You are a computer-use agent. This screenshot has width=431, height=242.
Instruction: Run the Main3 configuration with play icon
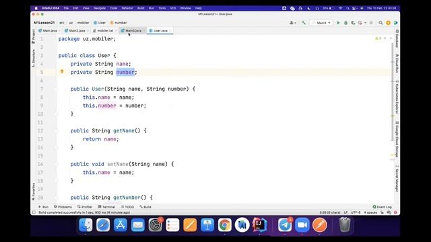coord(338,23)
